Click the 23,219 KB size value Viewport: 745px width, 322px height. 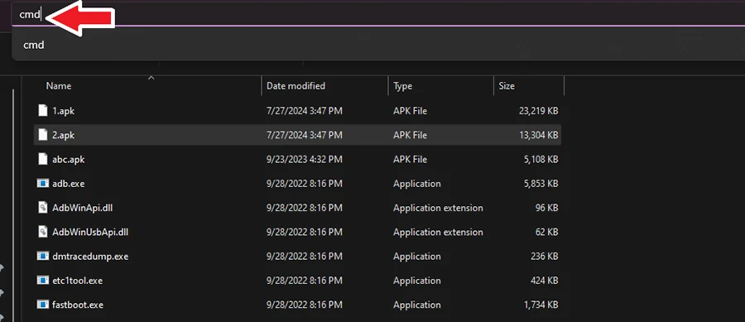(539, 111)
